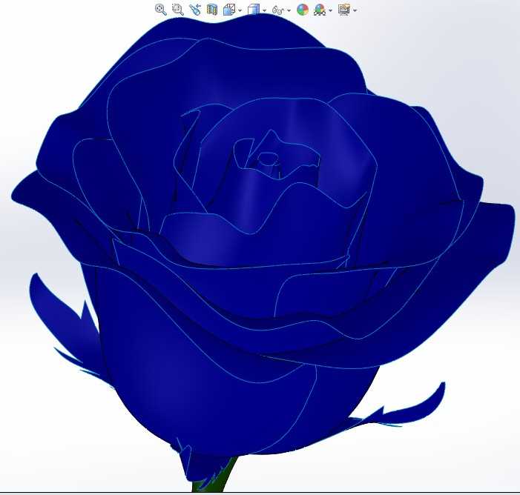The image size is (520, 495).
Task: Click the Display Style icon
Action: tap(254, 10)
